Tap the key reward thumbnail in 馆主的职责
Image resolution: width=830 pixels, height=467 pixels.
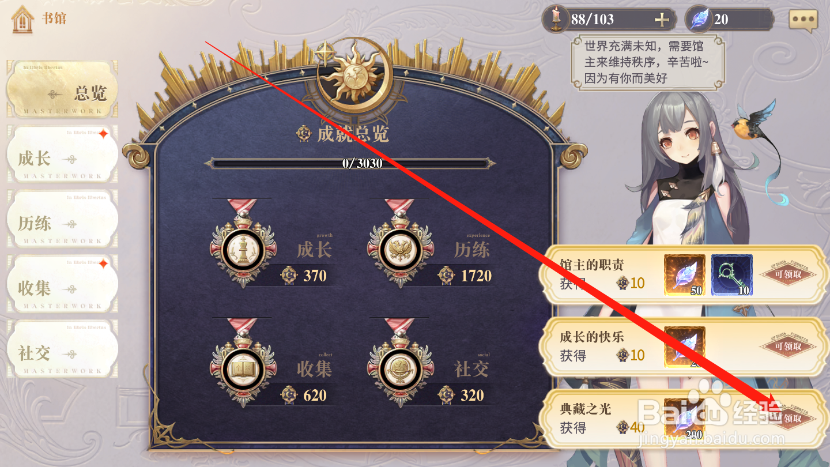click(732, 276)
